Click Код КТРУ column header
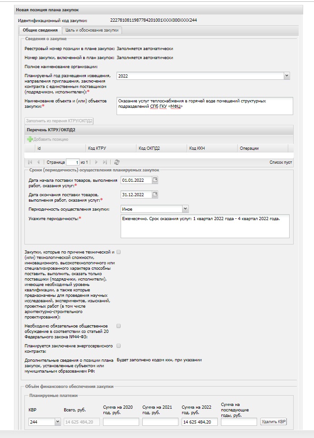This screenshot has height=438, width=314. (111, 148)
